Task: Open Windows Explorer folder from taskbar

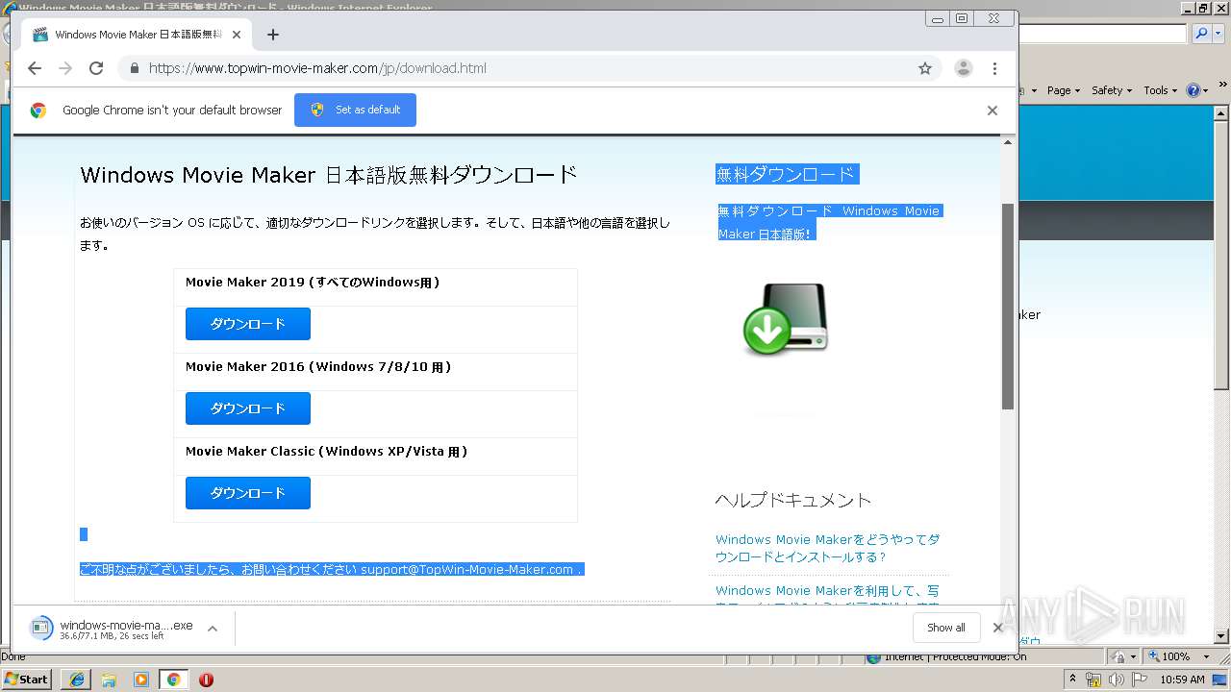Action: tap(109, 680)
